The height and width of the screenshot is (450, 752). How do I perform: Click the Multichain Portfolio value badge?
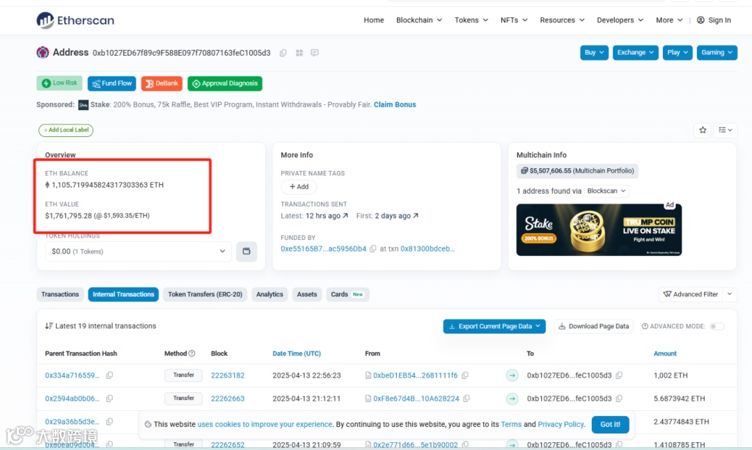(x=577, y=170)
